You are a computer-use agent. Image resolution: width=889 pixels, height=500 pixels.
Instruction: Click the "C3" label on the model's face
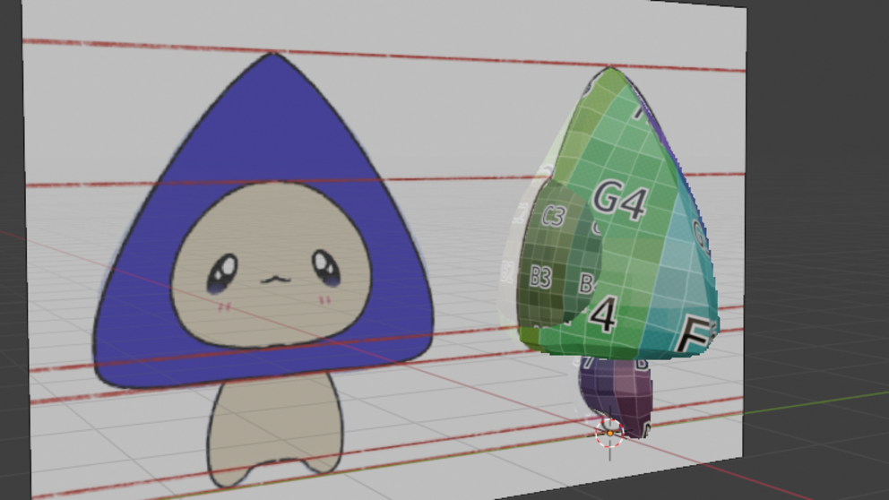553,216
